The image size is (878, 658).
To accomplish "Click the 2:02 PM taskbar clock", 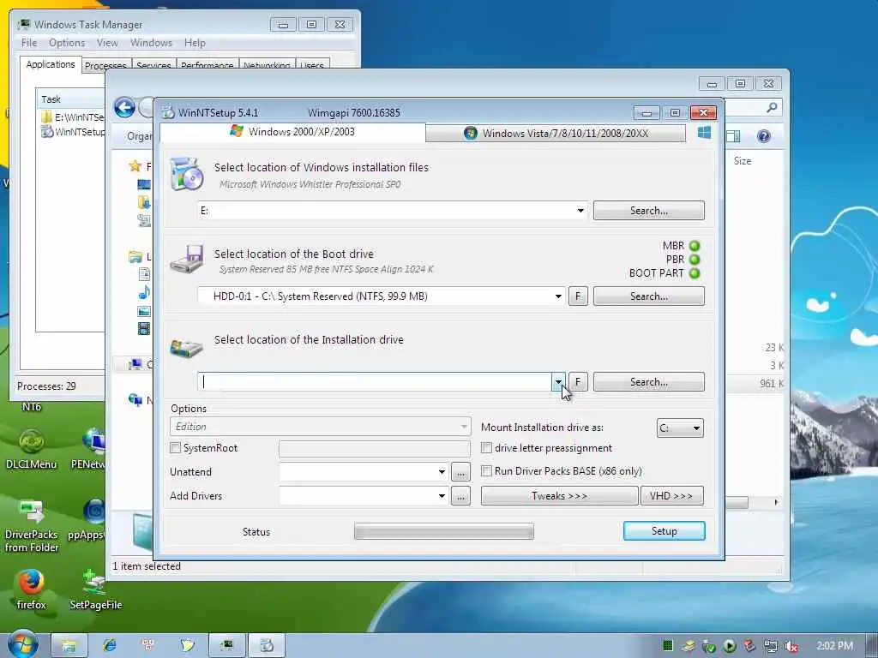I will pos(834,646).
